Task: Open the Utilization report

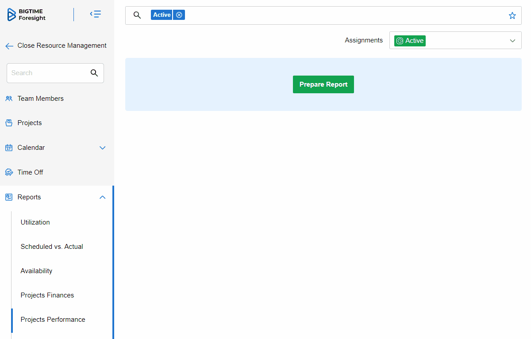Action: 35,222
